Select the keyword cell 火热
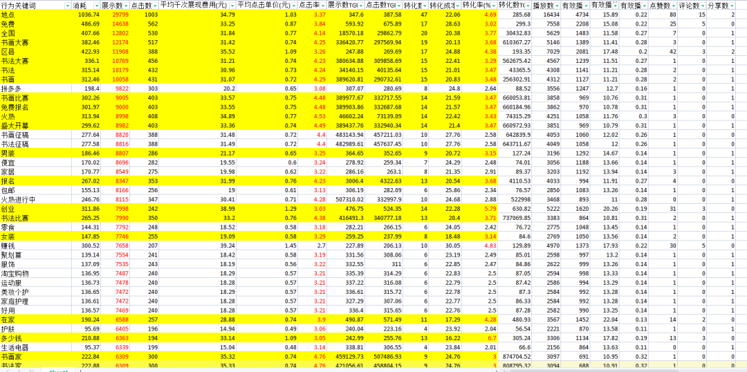The height and width of the screenshot is (372, 747). pyautogui.click(x=36, y=116)
